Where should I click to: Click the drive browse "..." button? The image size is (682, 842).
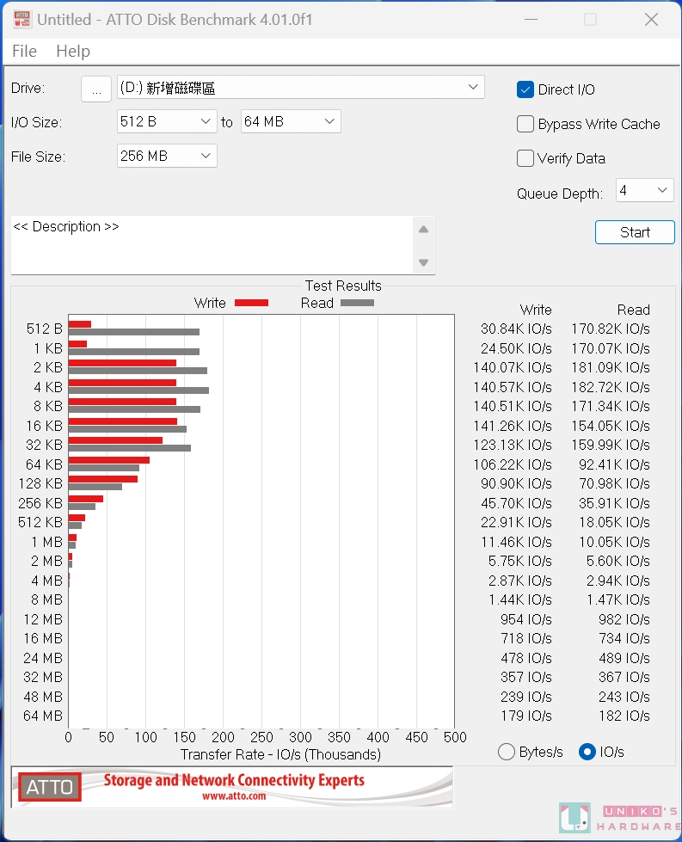(x=96, y=89)
